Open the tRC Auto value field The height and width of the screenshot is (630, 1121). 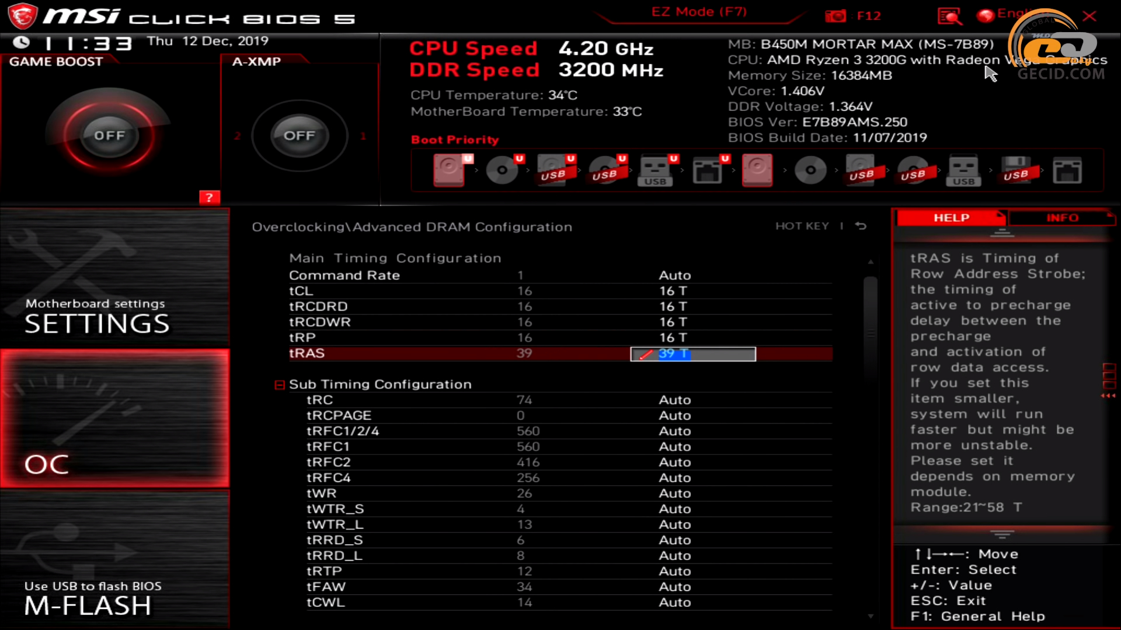[675, 400]
